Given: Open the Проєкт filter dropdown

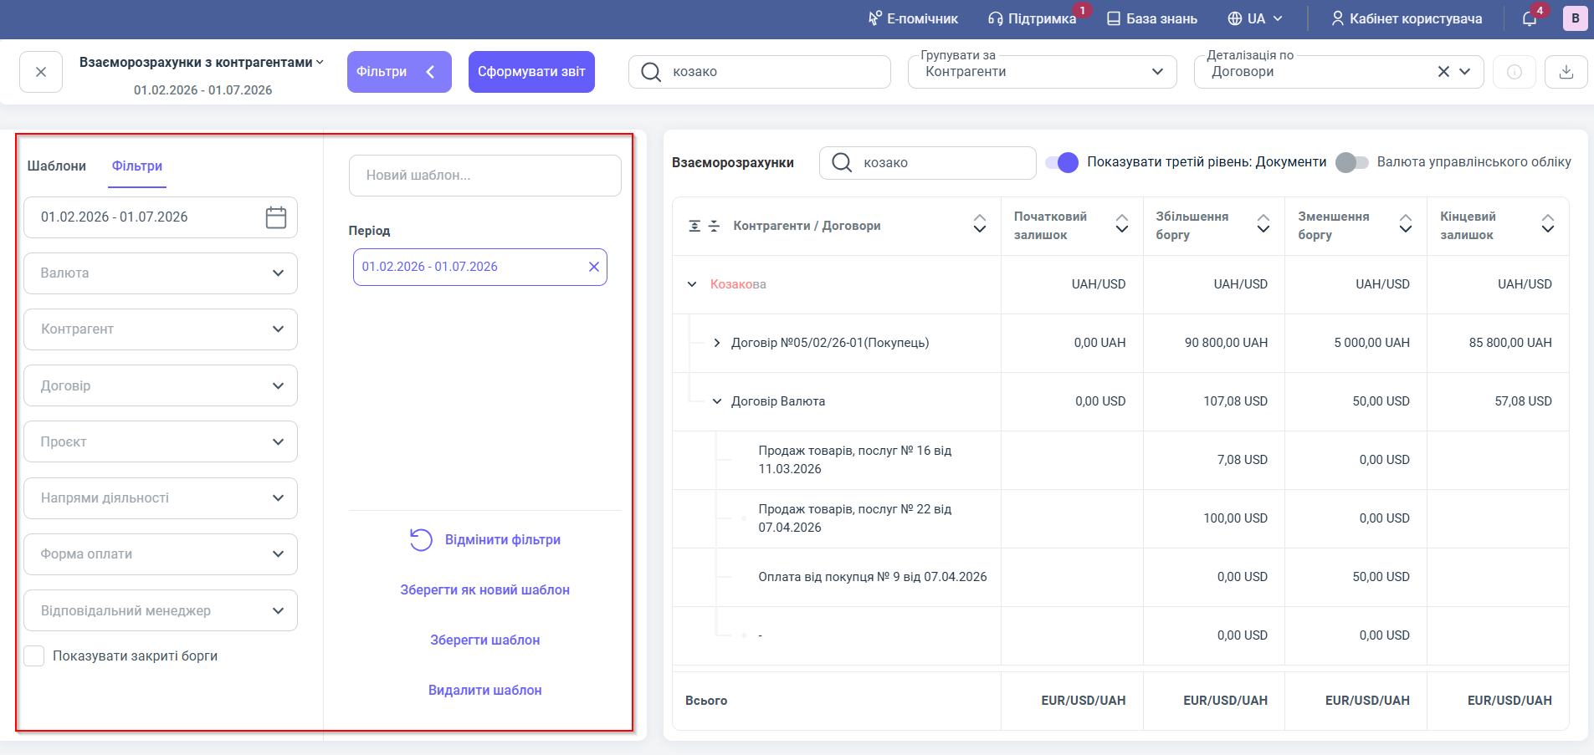Looking at the screenshot, I should 161,441.
